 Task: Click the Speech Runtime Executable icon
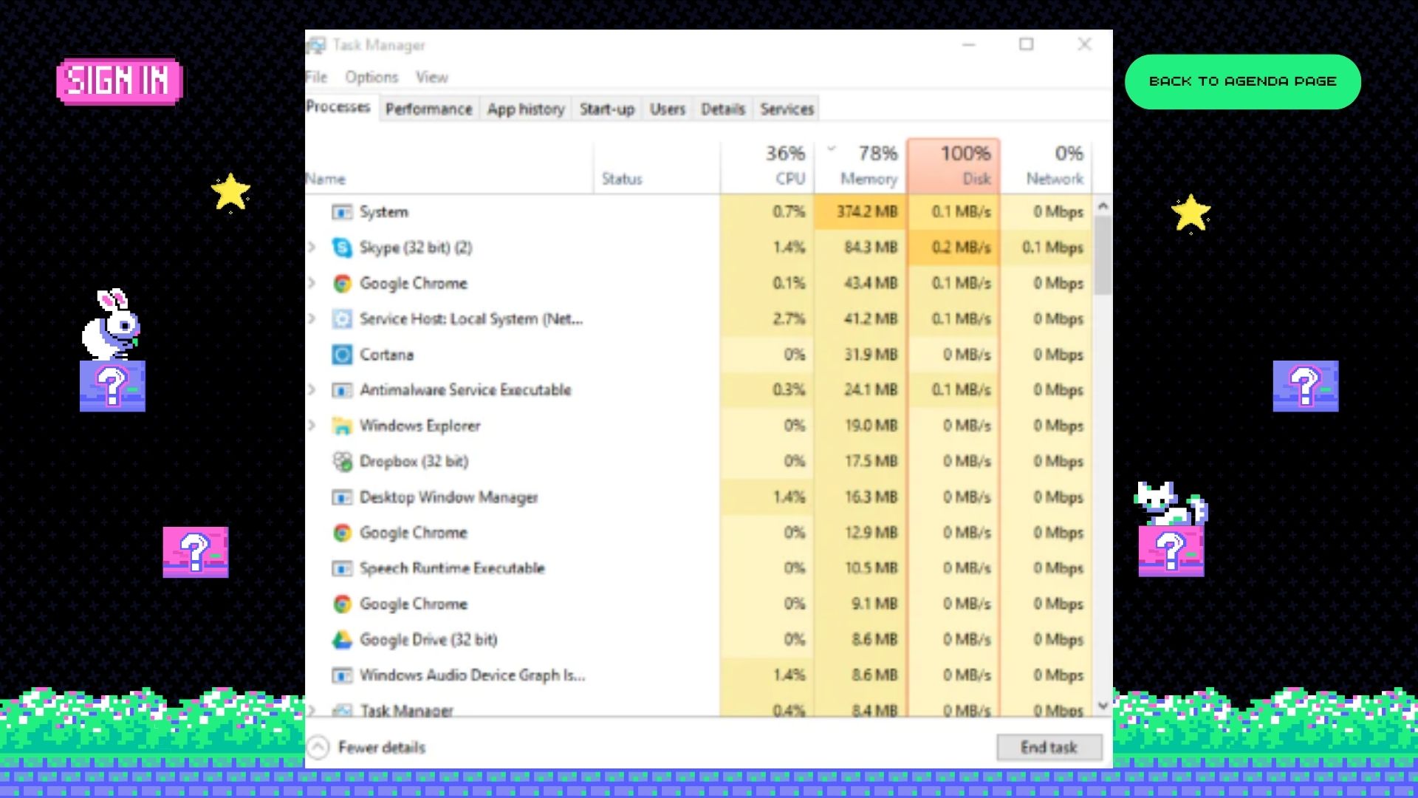click(341, 568)
